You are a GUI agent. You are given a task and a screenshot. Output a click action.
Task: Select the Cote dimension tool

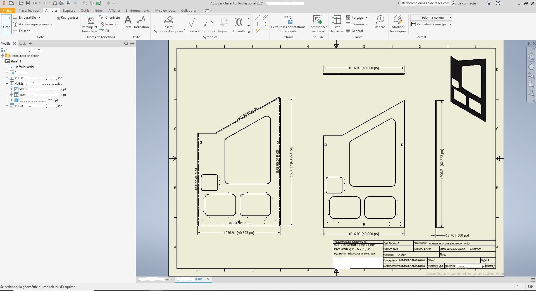pos(6,24)
